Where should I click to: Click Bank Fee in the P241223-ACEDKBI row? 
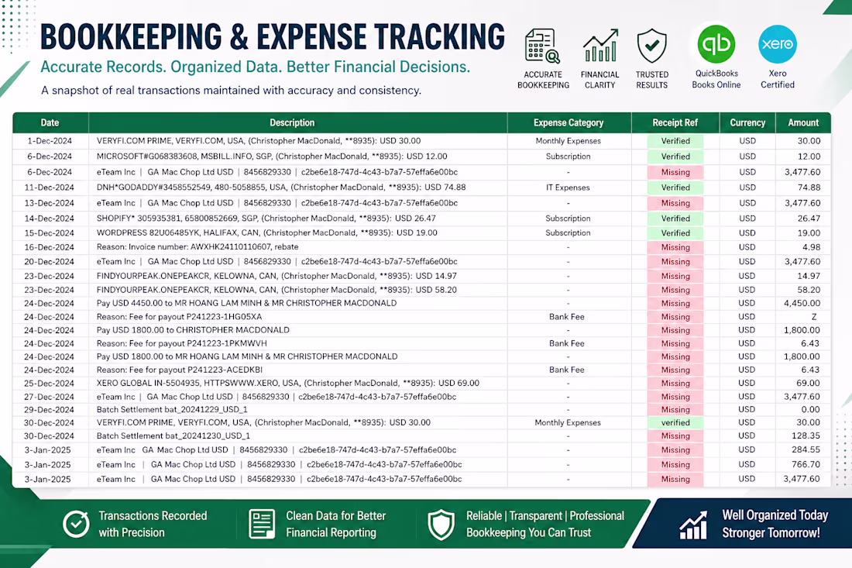(567, 370)
